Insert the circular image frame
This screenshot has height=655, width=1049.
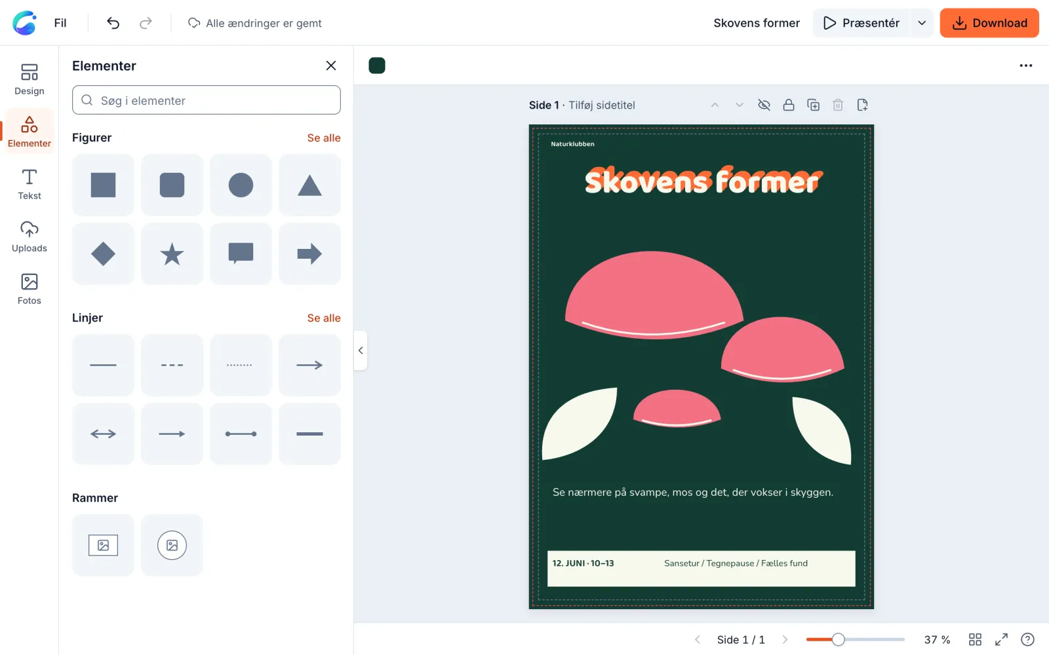coord(172,545)
